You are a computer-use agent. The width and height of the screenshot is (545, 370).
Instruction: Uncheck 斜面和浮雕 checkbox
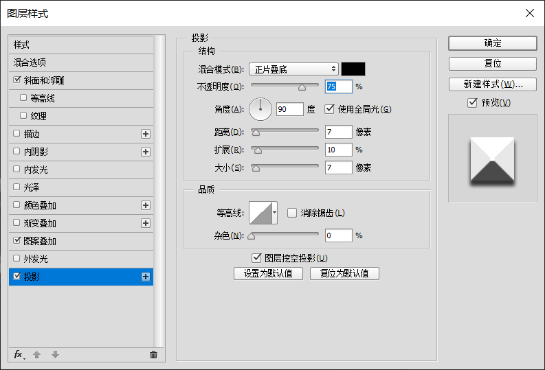point(16,80)
